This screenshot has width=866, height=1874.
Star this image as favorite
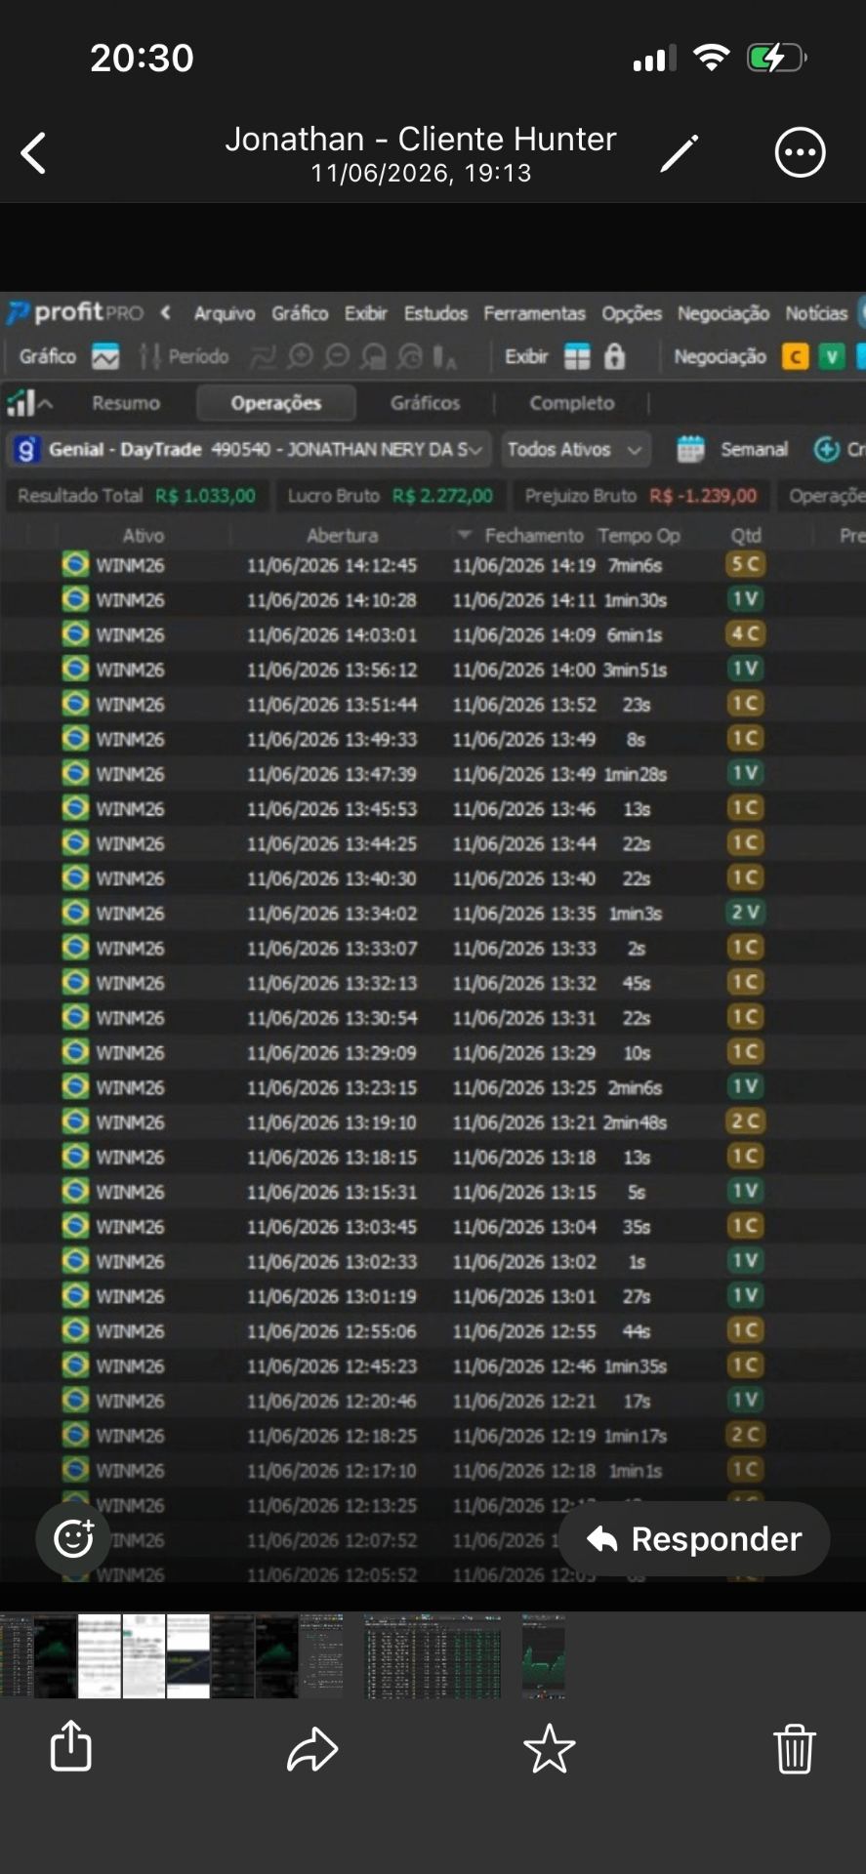[550, 1748]
